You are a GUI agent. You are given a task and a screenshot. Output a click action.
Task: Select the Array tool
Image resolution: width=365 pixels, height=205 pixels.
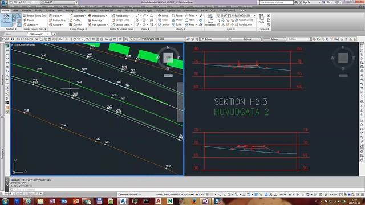(190, 24)
